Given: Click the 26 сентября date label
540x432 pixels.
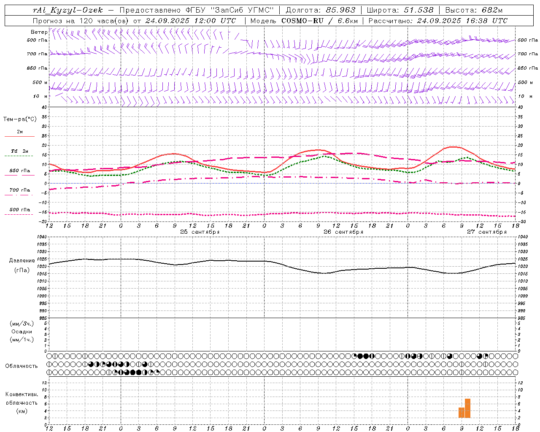Looking at the screenshot, I should pyautogui.click(x=343, y=232).
